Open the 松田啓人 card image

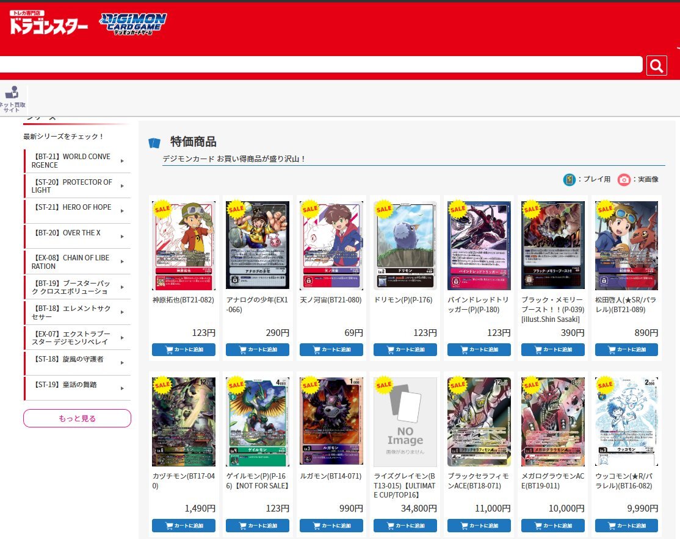pyautogui.click(x=627, y=245)
